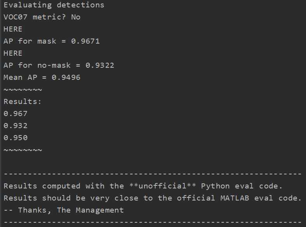The width and height of the screenshot is (306, 227).
Task: Click the 0.967 result line
Action: tap(16, 114)
